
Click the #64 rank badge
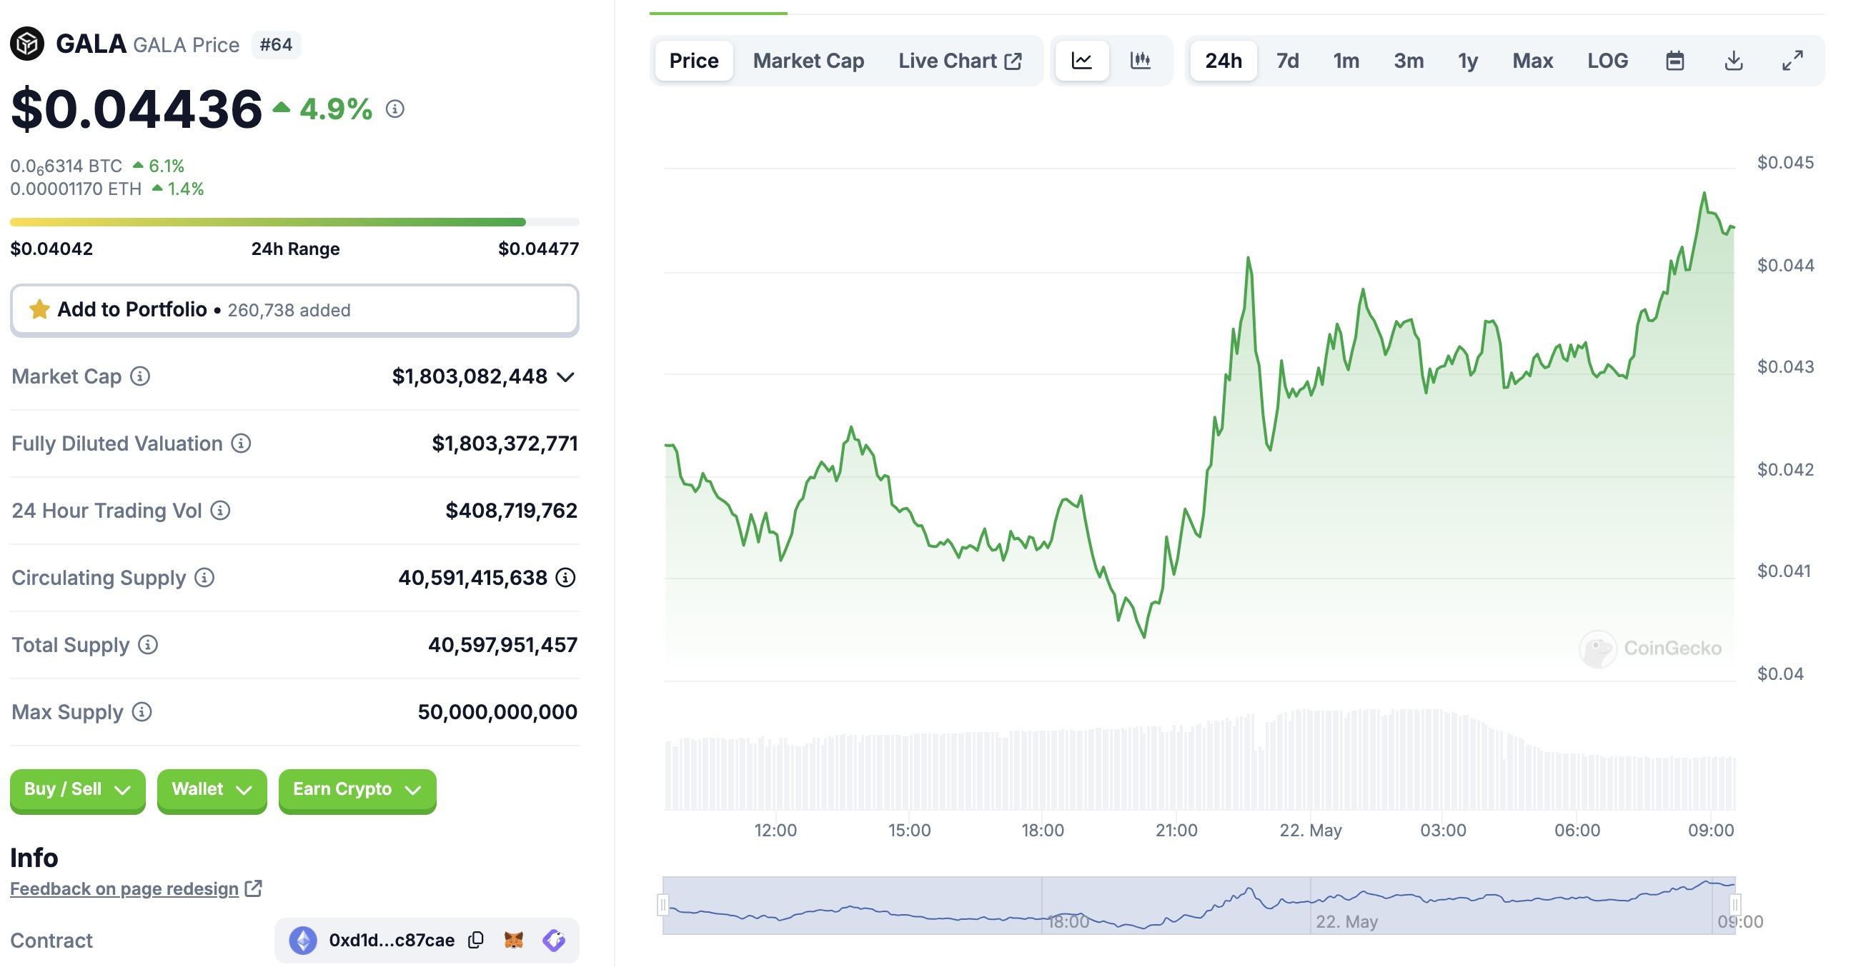(x=276, y=45)
